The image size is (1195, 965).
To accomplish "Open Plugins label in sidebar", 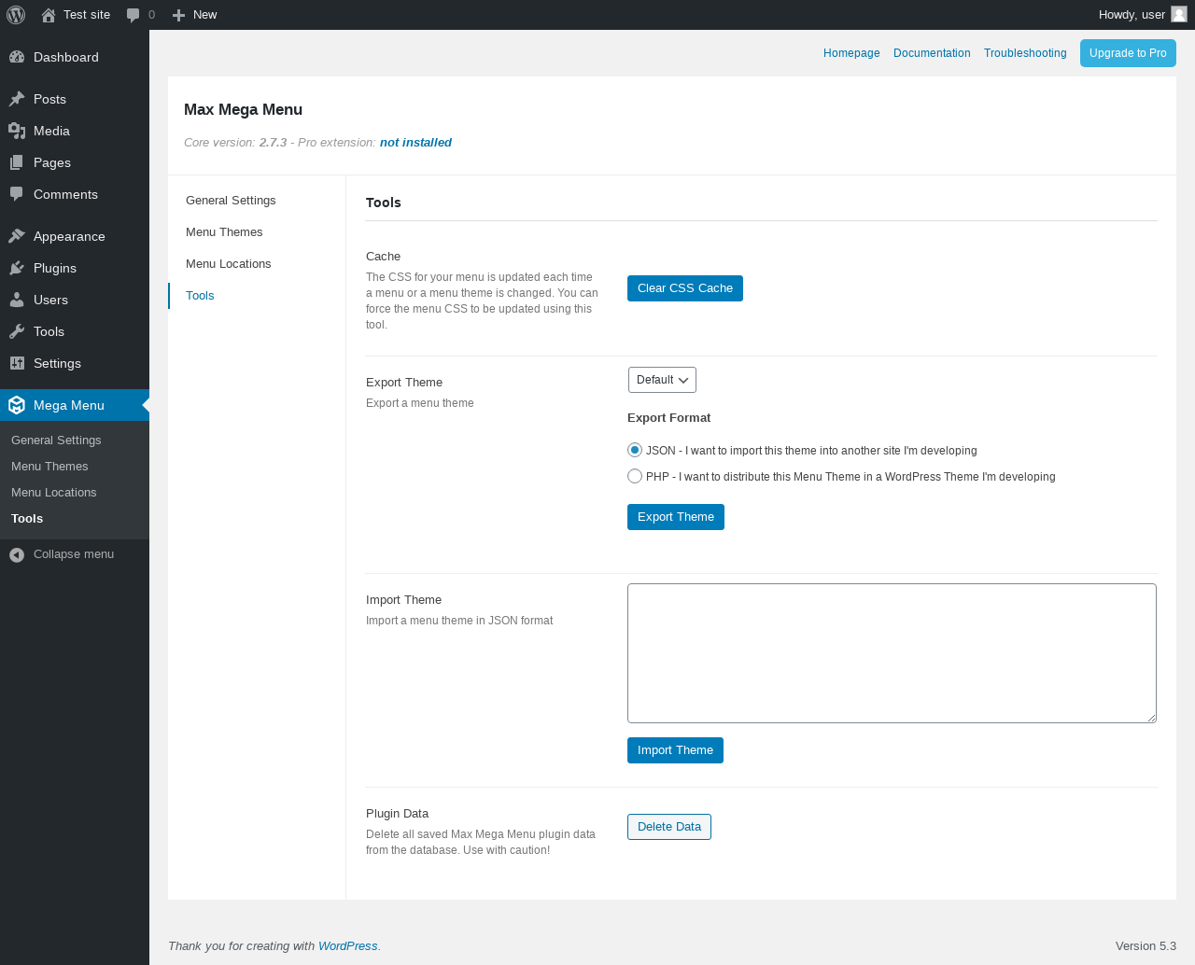I will (x=55, y=268).
